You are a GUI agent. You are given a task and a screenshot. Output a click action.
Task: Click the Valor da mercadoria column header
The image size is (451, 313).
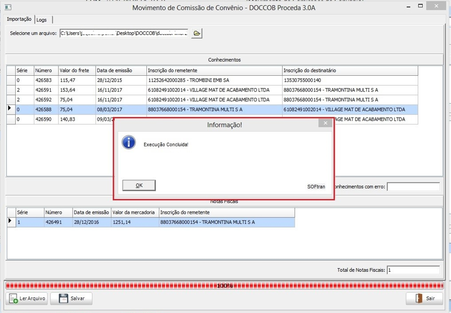point(135,213)
